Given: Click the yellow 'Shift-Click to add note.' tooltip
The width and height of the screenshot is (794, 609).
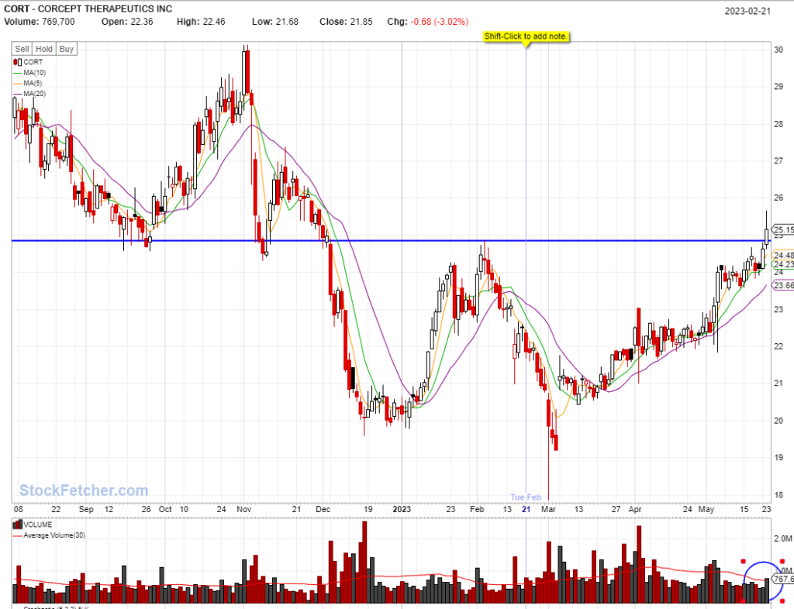Looking at the screenshot, I should point(526,36).
